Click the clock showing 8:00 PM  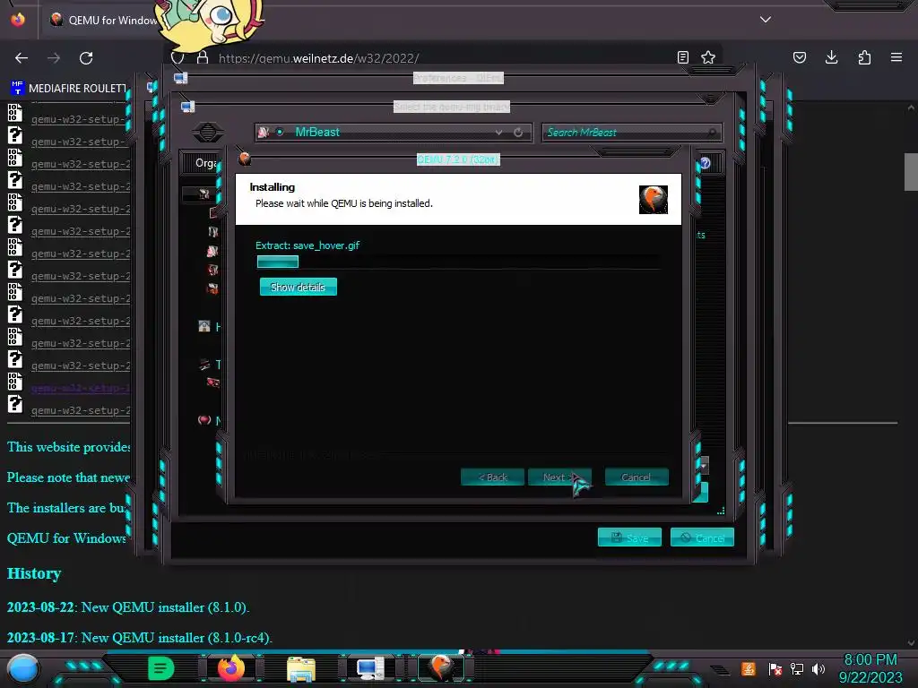pos(870,660)
